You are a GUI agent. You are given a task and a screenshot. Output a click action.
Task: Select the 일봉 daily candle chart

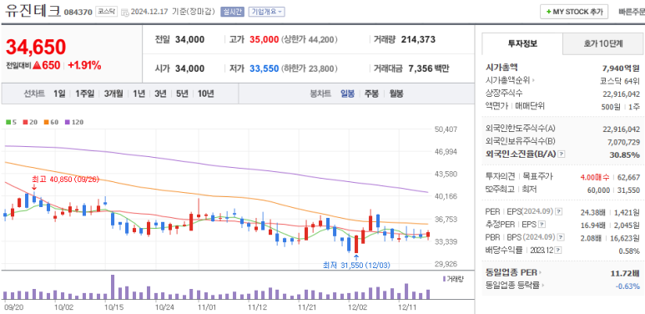[x=347, y=94]
